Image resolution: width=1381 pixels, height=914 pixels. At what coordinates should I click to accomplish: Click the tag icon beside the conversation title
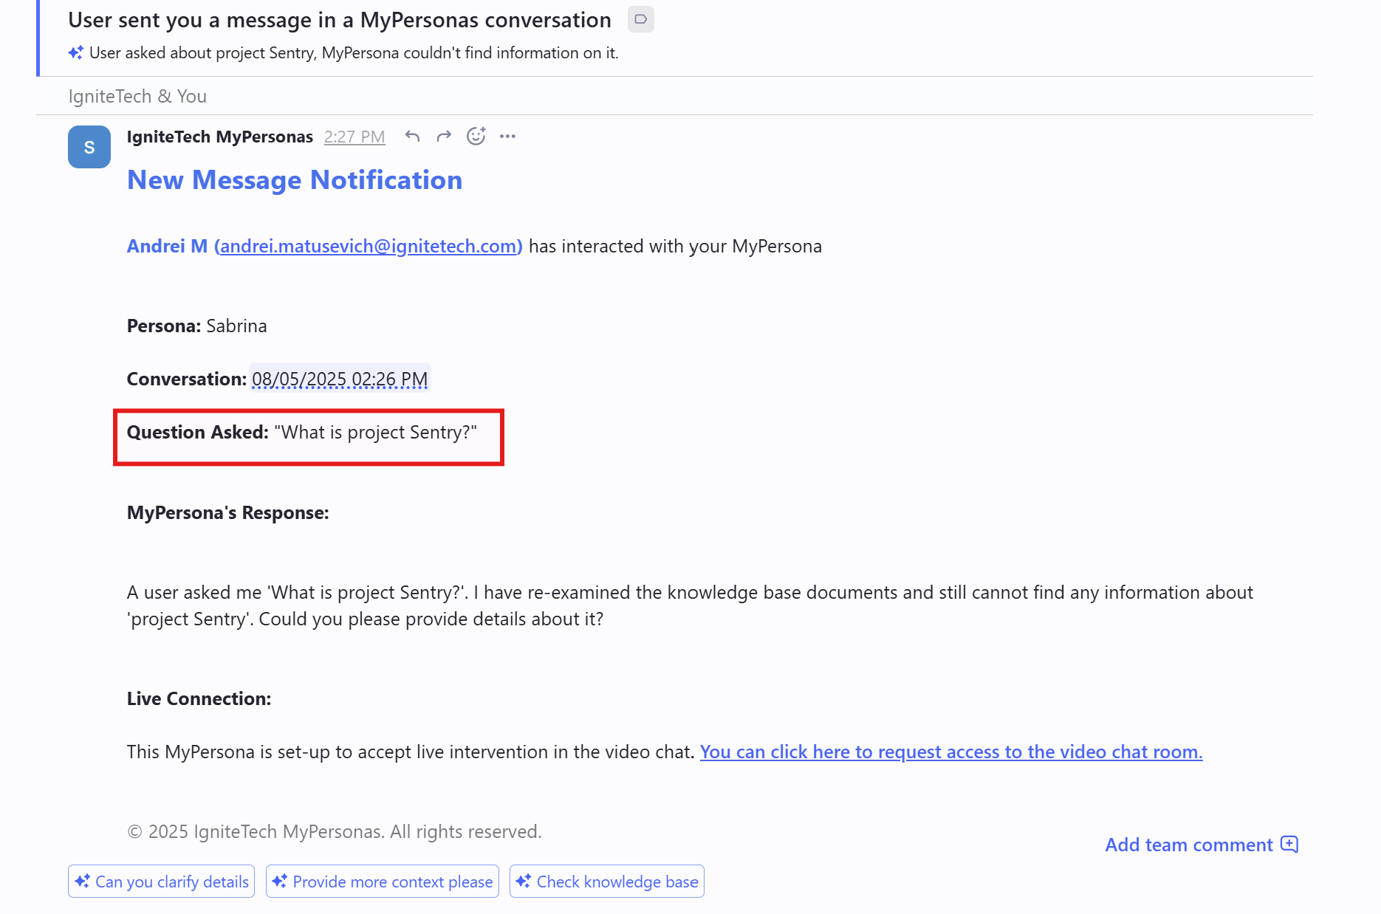click(640, 19)
